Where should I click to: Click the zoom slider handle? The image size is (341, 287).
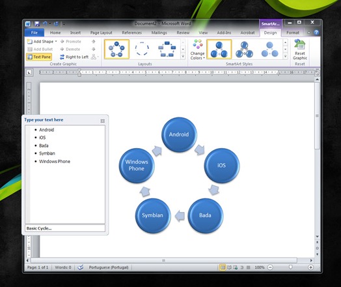pyautogui.click(x=290, y=267)
